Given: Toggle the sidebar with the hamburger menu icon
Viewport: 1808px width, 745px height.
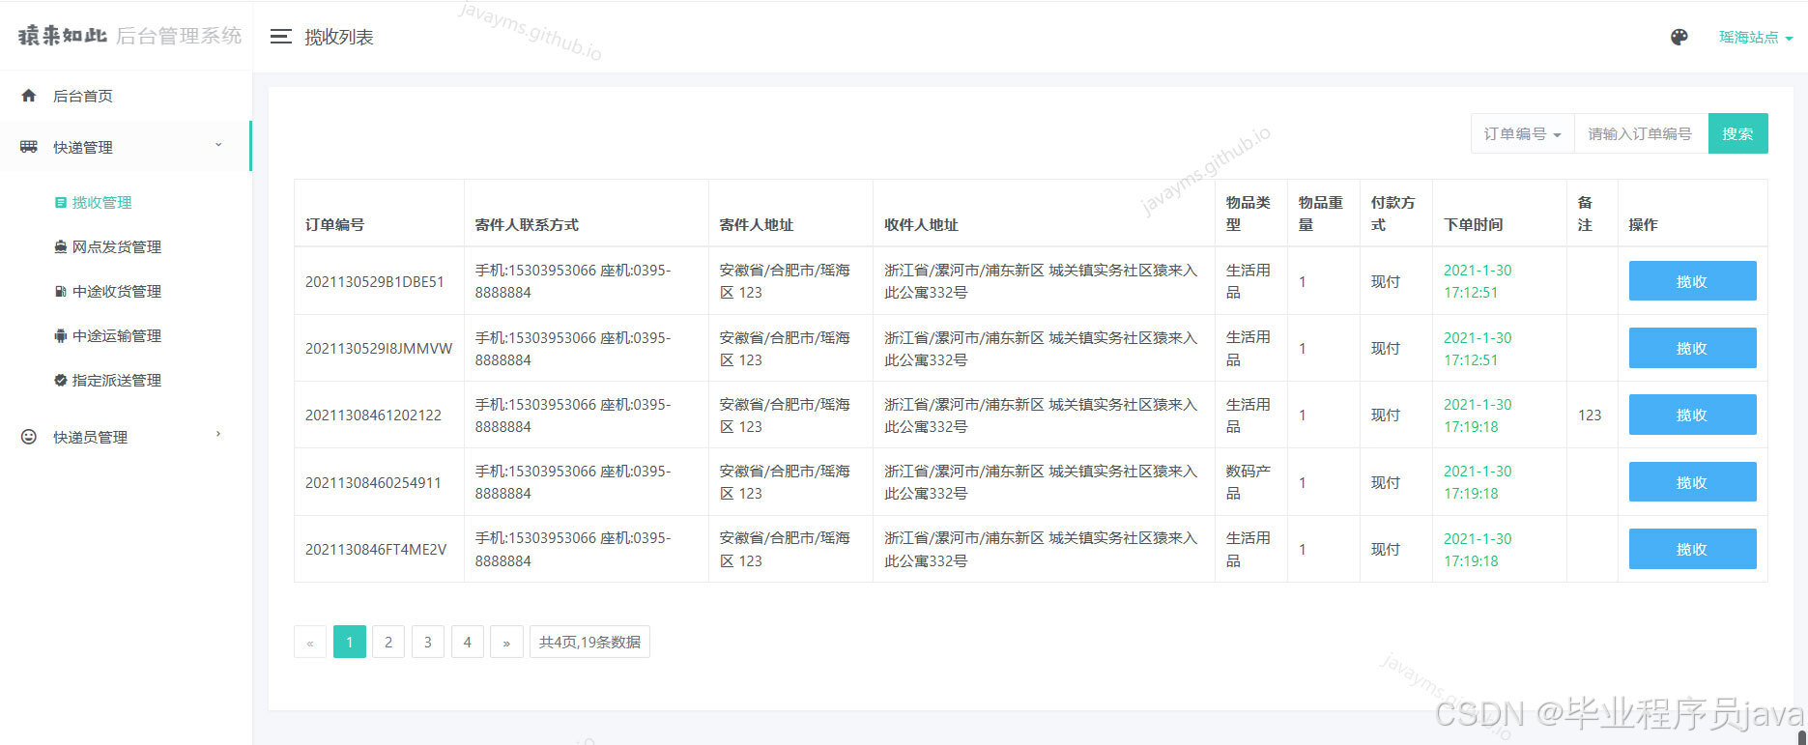Looking at the screenshot, I should click(x=280, y=37).
